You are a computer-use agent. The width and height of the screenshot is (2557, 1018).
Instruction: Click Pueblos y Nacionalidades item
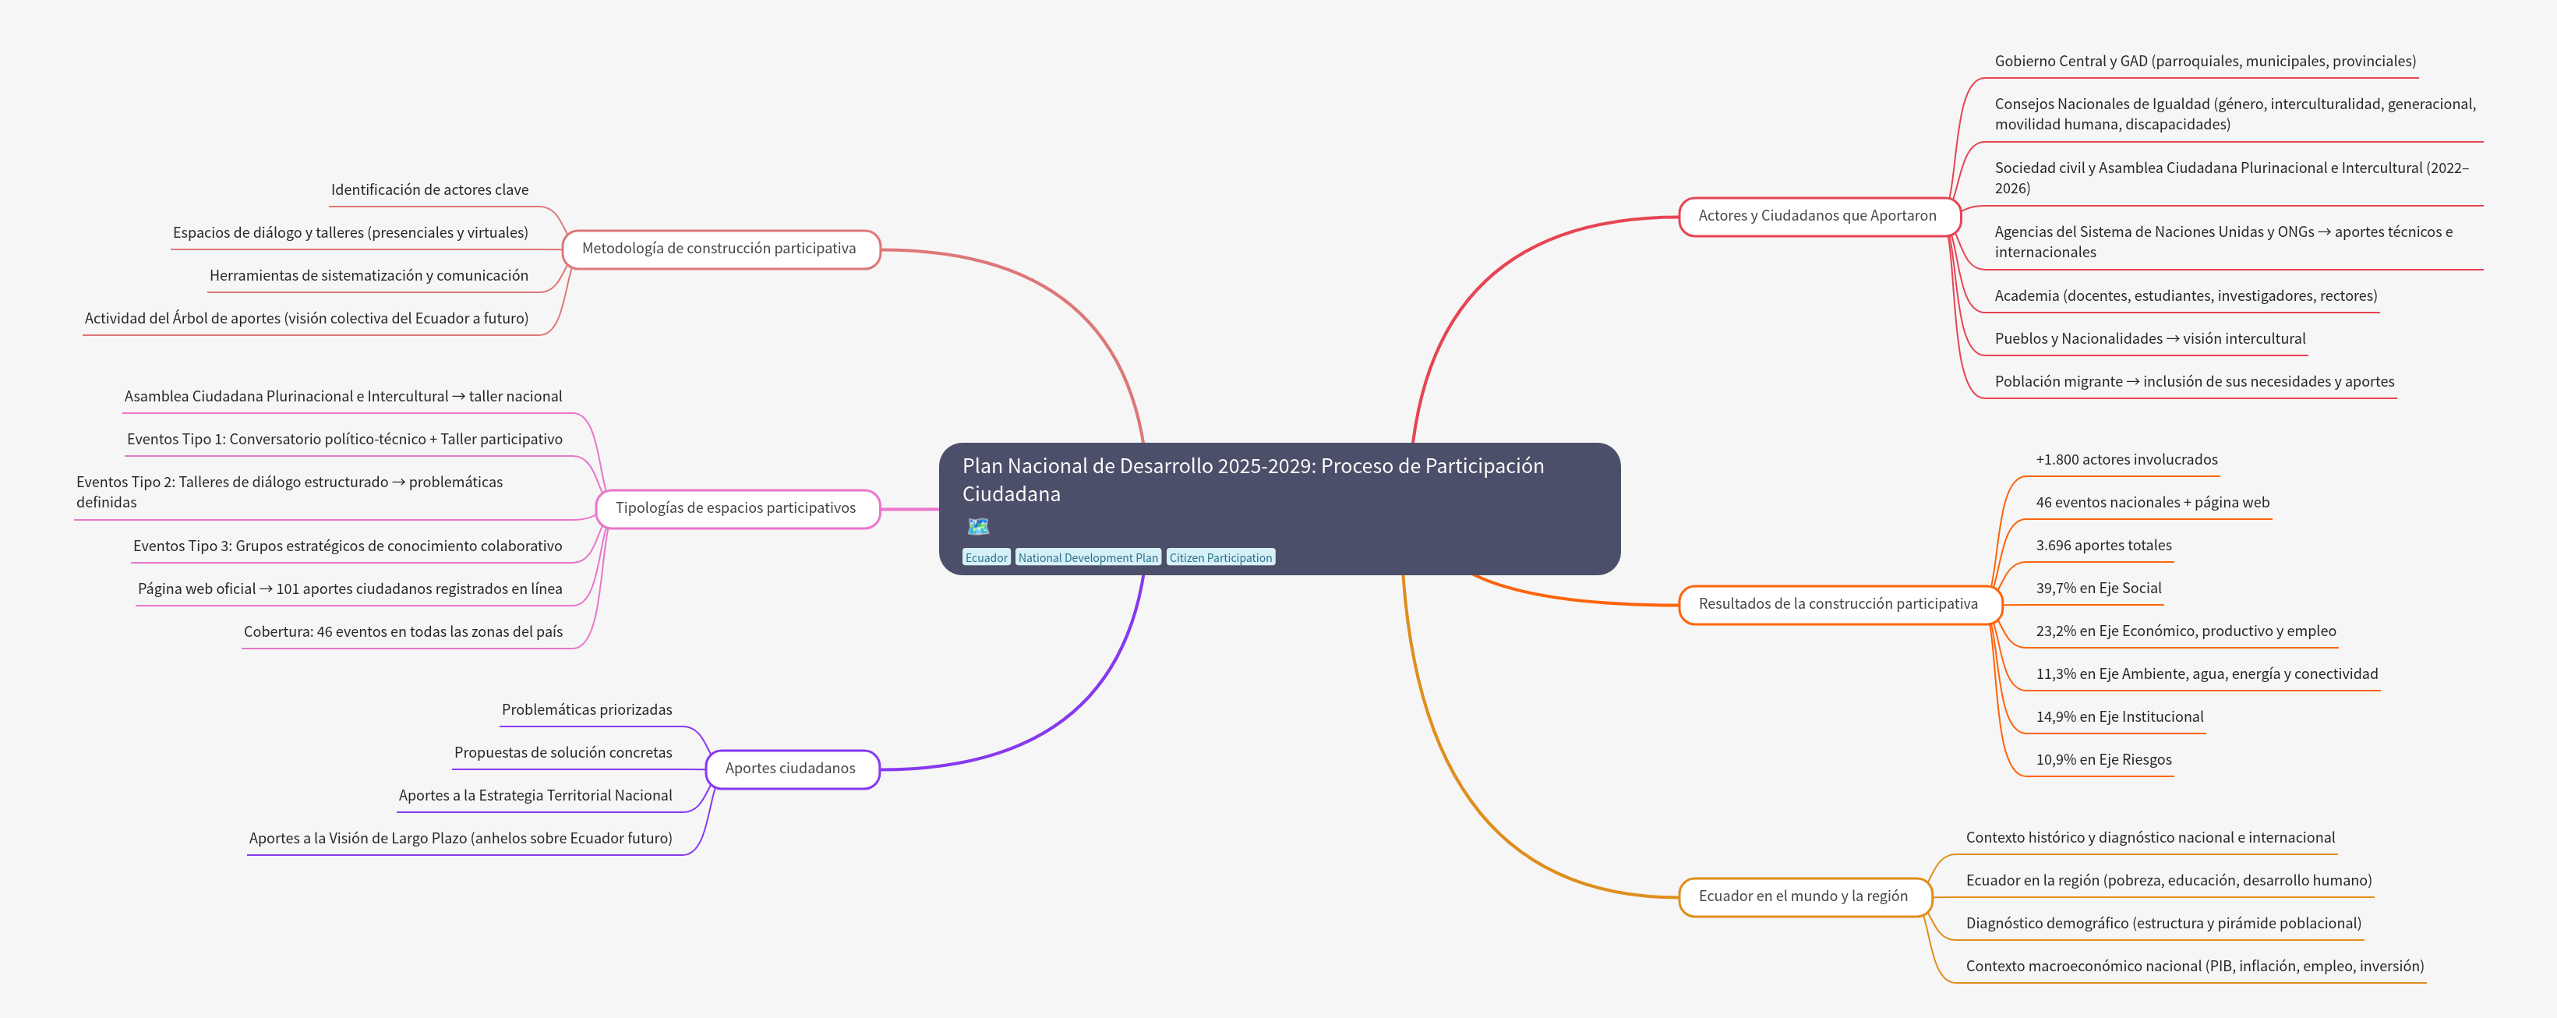[x=2150, y=338]
